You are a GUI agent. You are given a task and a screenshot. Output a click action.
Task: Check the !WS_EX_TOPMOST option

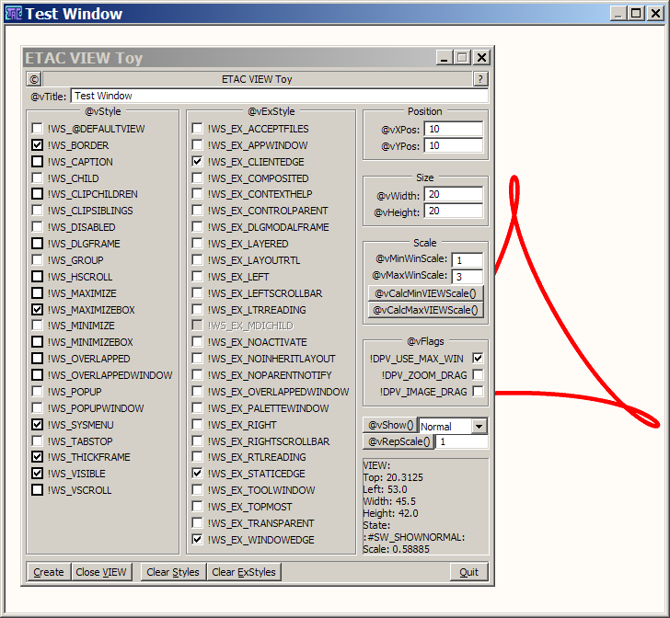click(198, 507)
